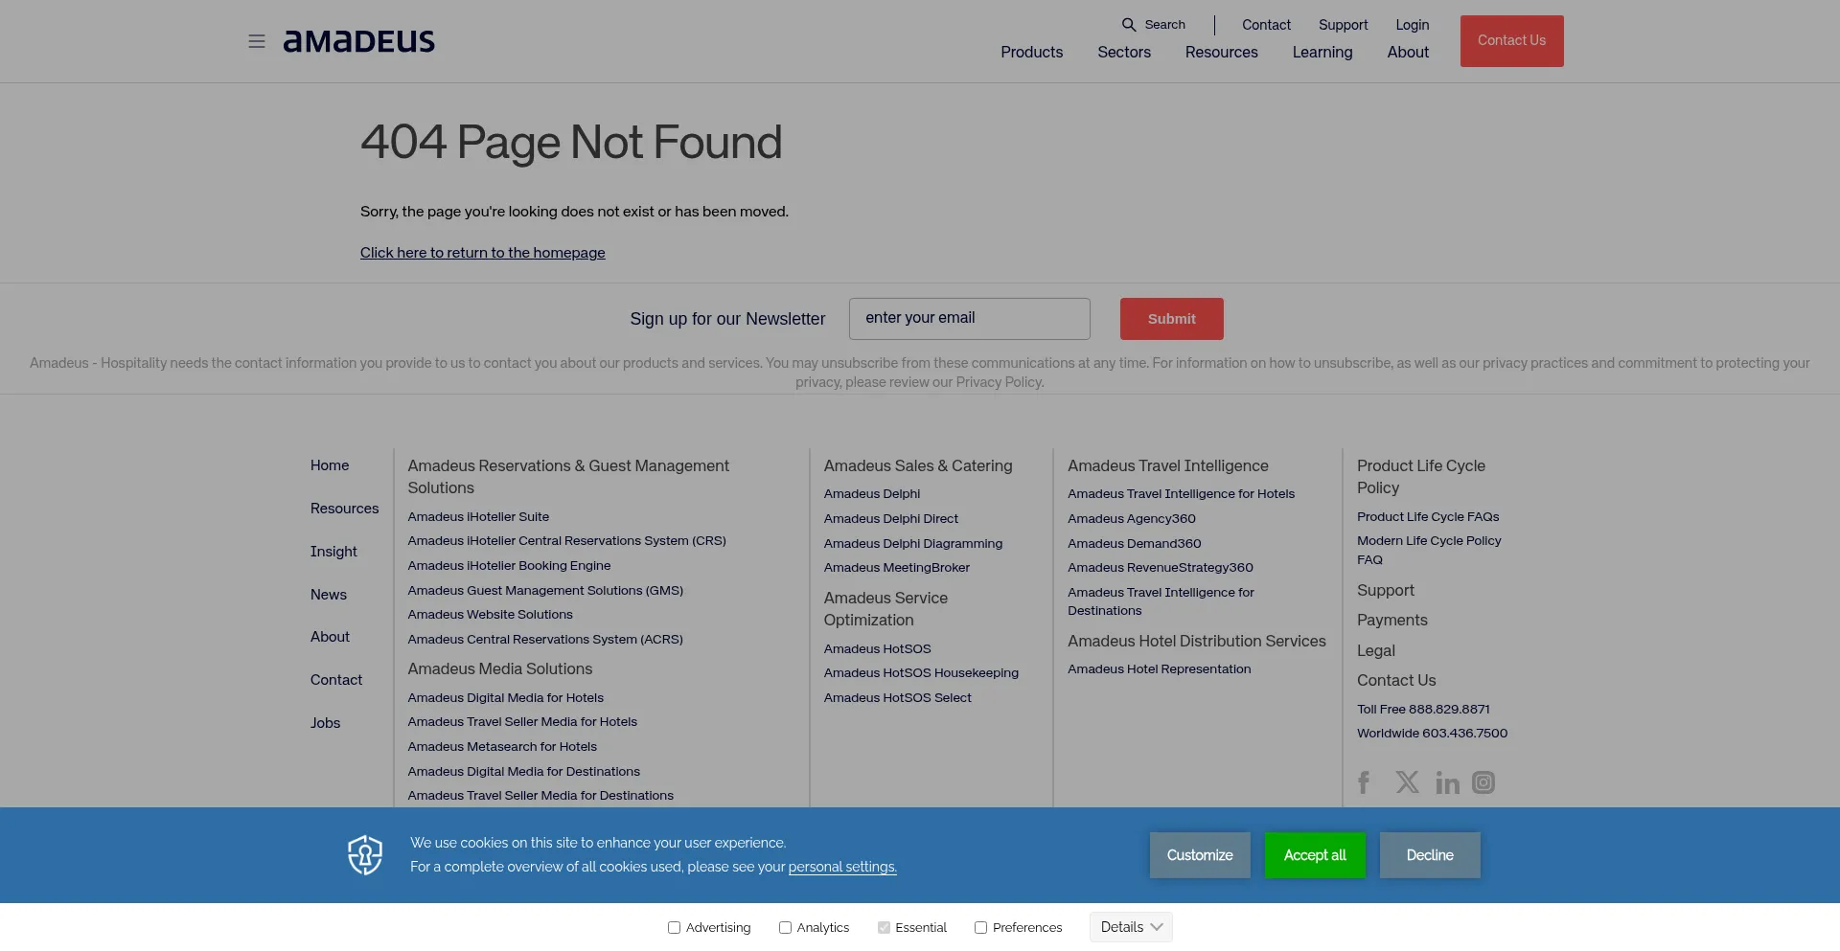The height and width of the screenshot is (951, 1840).
Task: Enable the Advertising cookies checkbox
Action: 674,927
